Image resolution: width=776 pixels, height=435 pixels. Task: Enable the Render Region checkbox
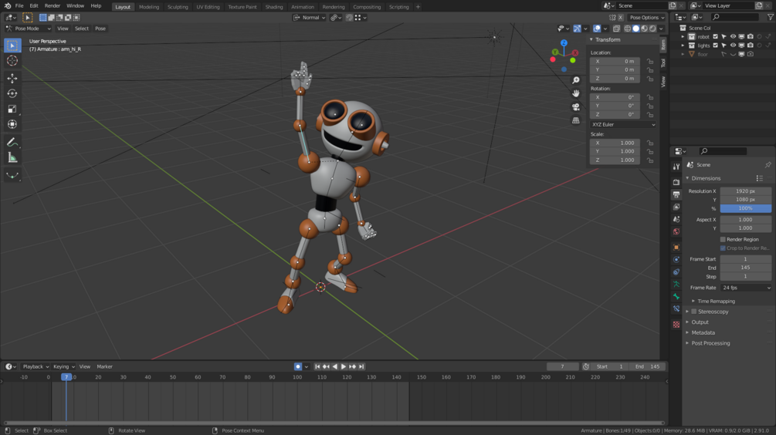[x=723, y=239]
